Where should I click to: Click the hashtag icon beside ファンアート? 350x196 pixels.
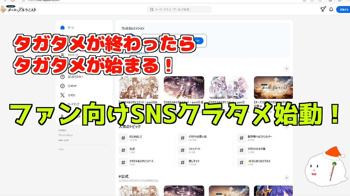[x=182, y=150]
